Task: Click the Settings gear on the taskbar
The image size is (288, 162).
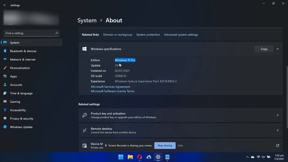Action: (x=158, y=157)
